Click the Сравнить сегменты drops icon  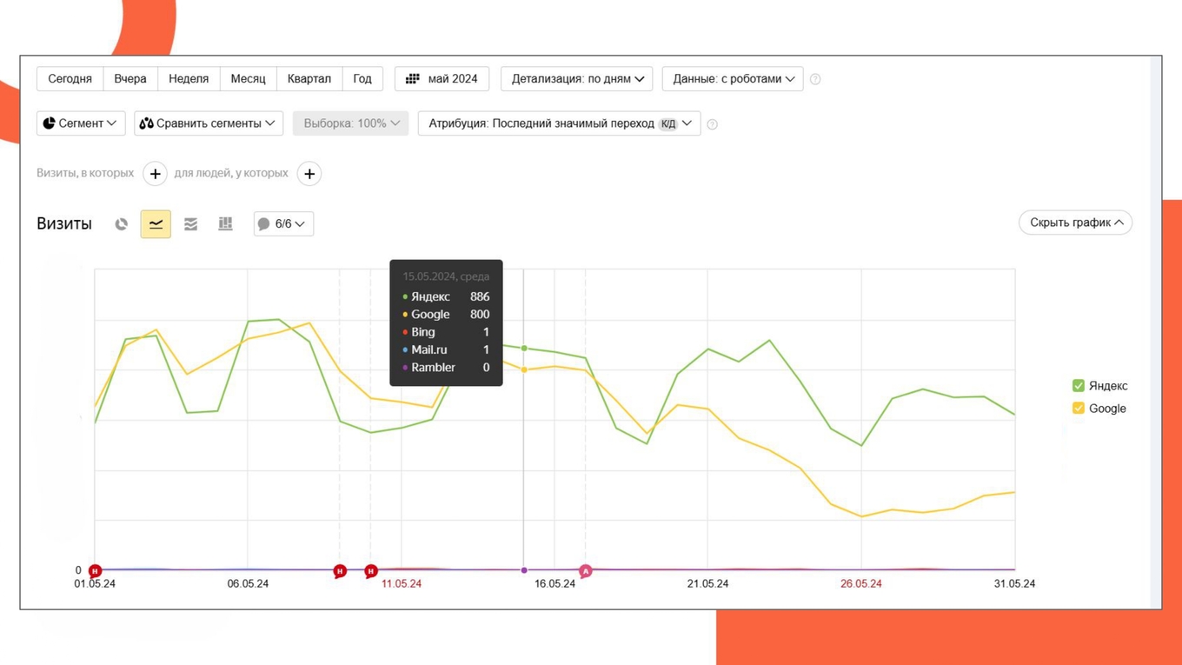(x=148, y=123)
